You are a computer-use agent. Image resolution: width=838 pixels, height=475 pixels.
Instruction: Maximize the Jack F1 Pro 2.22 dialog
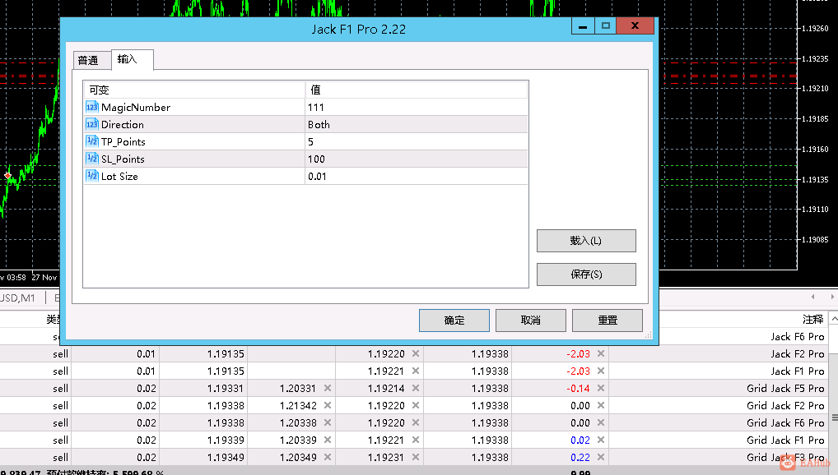[x=606, y=25]
